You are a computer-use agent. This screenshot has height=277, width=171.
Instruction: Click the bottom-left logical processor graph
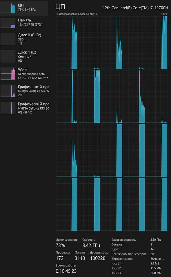tap(67, 204)
